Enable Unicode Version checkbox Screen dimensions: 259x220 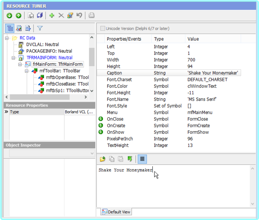(x=103, y=28)
